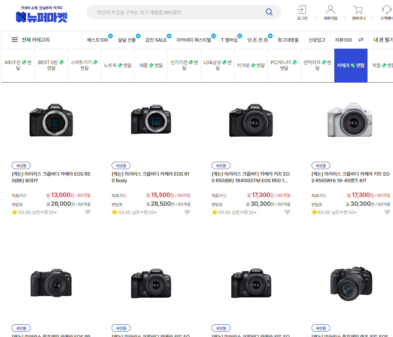Viewport: 393px width, 337px height.
Task: Favorite the EOS R50(BK) 1845ISSTM heart icon
Action: [x=288, y=212]
